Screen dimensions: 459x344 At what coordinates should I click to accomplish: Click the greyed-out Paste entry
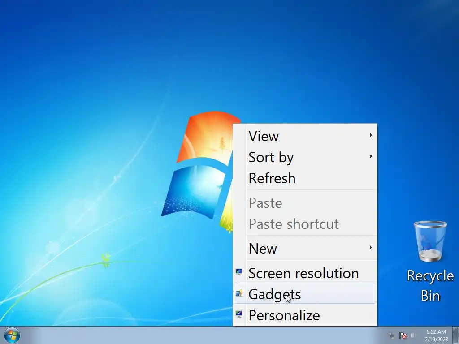coord(305,203)
